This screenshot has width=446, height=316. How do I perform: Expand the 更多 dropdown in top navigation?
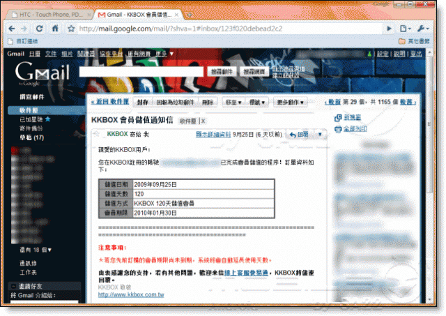pyautogui.click(x=164, y=54)
